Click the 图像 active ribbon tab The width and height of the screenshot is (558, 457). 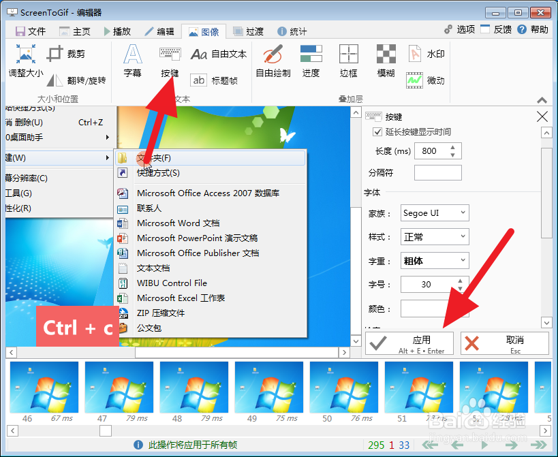coord(204,31)
